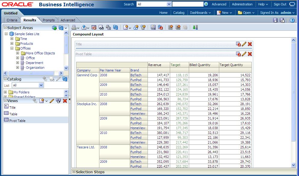
Task: Switch to the Prompts tab
Action: [48, 20]
